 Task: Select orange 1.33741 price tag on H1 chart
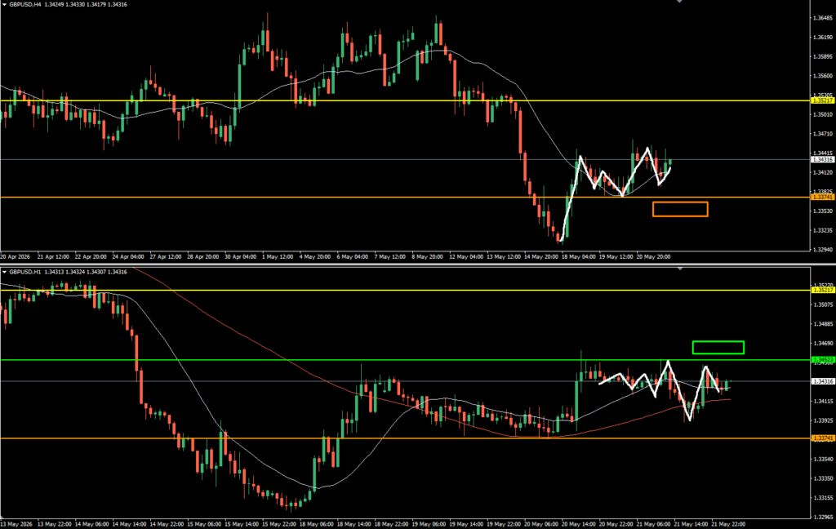(x=822, y=438)
